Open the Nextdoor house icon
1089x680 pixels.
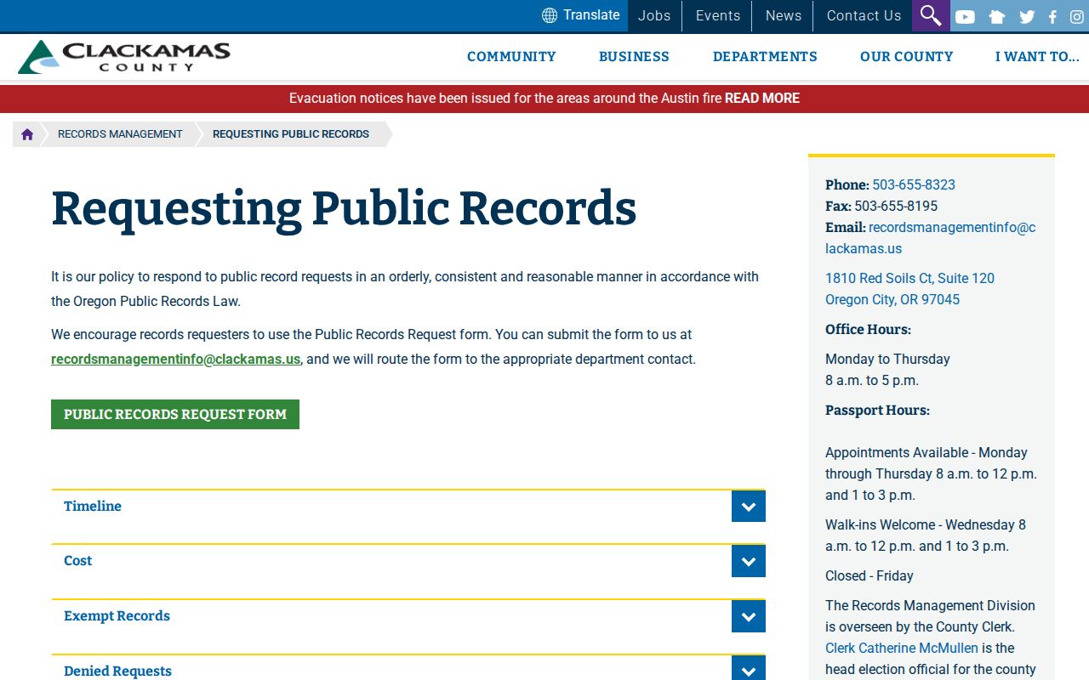pyautogui.click(x=997, y=16)
